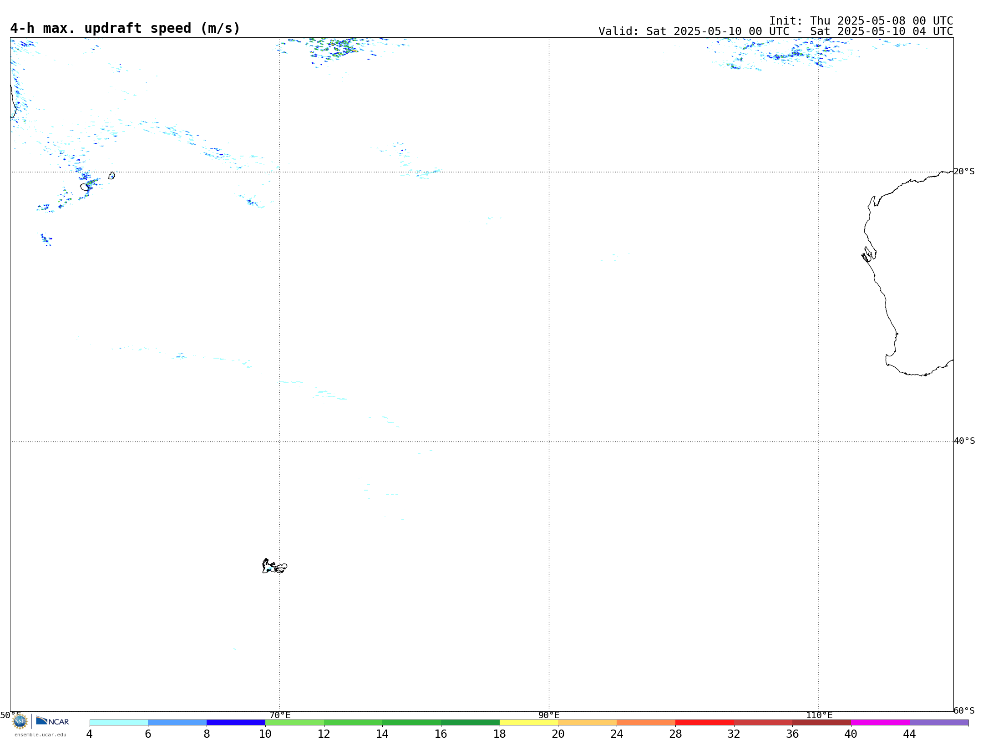Screen dimensions: 983x740
Task: Pick the yellow 18-20 colorbar swatch
Action: (529, 723)
